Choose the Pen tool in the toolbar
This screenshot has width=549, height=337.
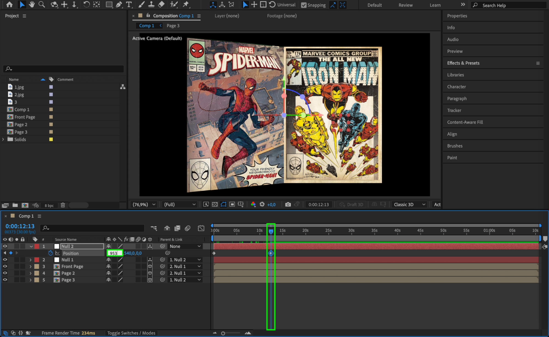[x=119, y=4]
